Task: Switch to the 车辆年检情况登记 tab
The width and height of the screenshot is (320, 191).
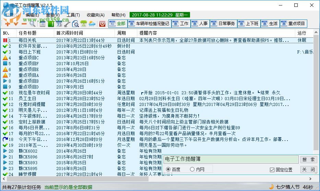Action: point(150,24)
